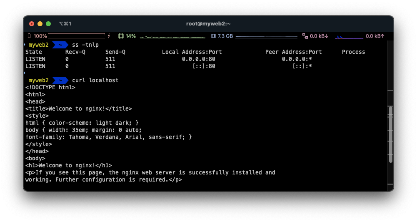Click the 0.0 kB↓ download rate

pos(319,36)
